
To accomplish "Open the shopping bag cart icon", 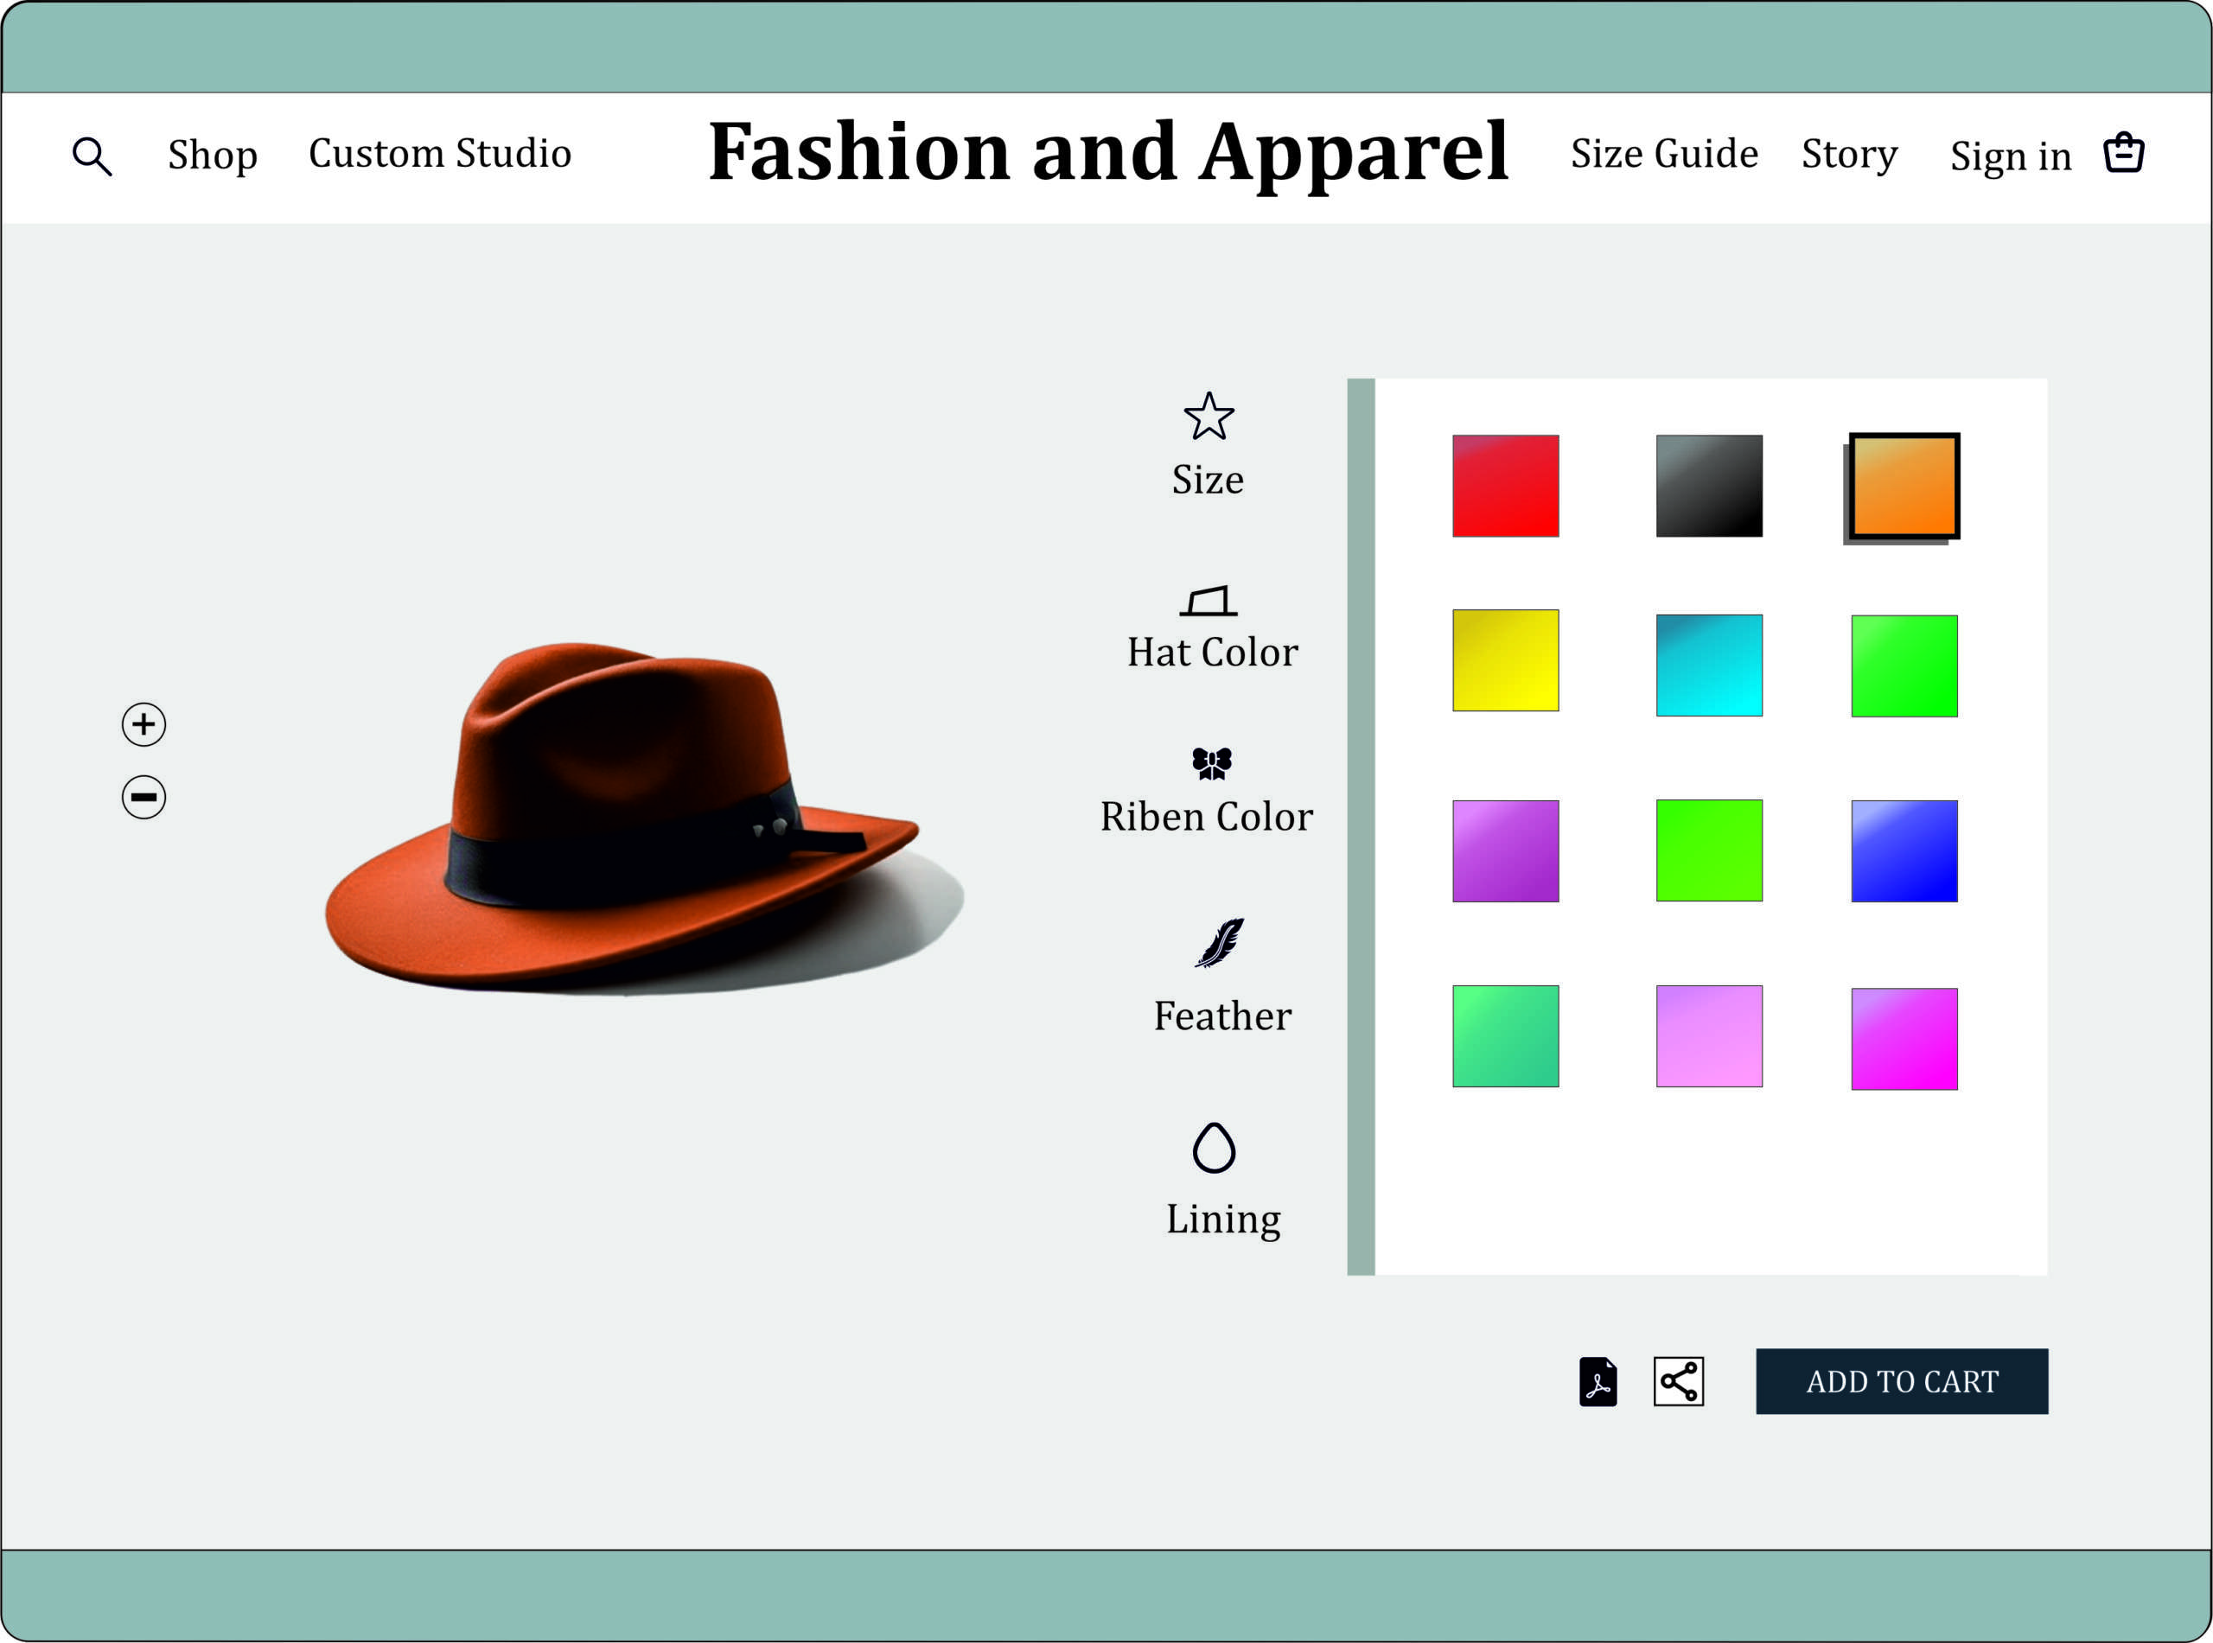I will point(2123,153).
